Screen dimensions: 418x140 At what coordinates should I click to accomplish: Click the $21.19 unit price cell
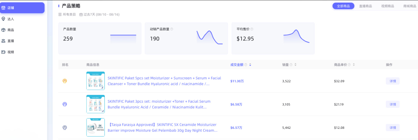coord(339,104)
